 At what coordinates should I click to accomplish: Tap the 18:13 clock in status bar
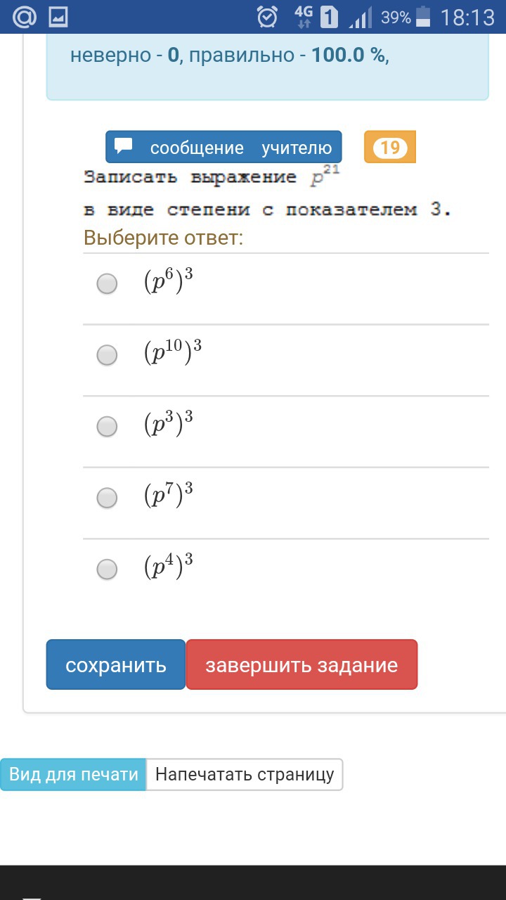point(467,17)
